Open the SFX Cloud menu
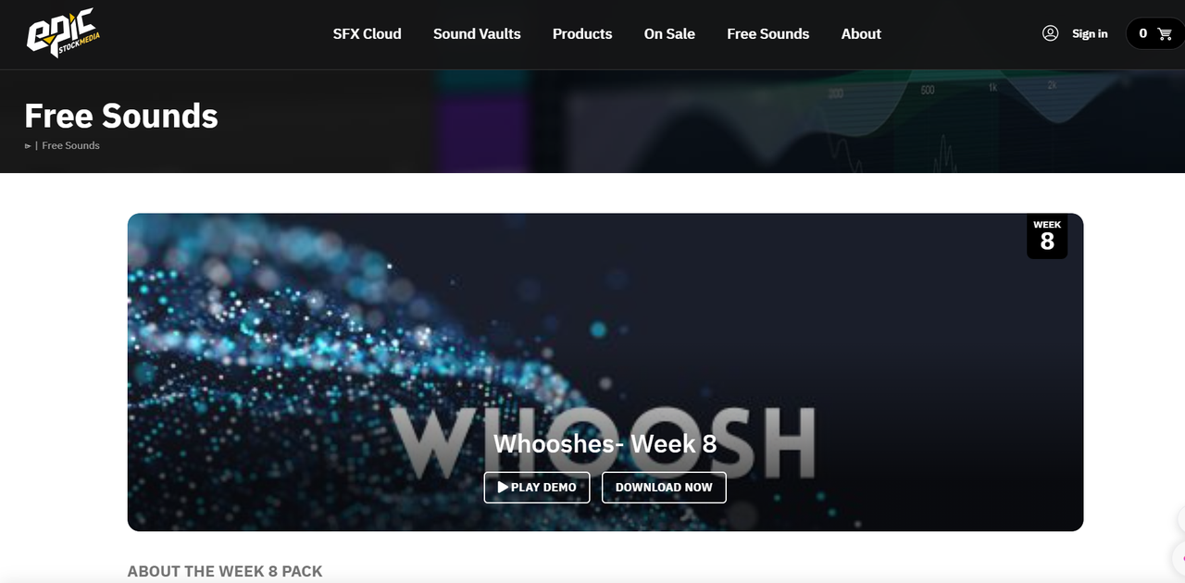 pyautogui.click(x=368, y=33)
